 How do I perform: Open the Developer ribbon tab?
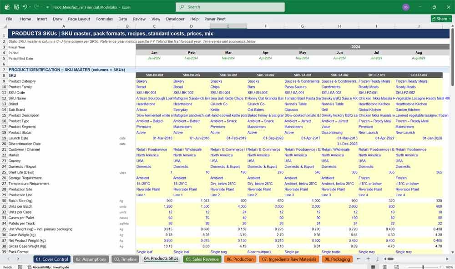click(175, 19)
